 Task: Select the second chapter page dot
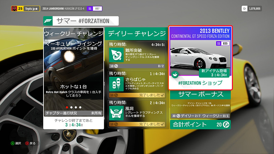(71, 107)
